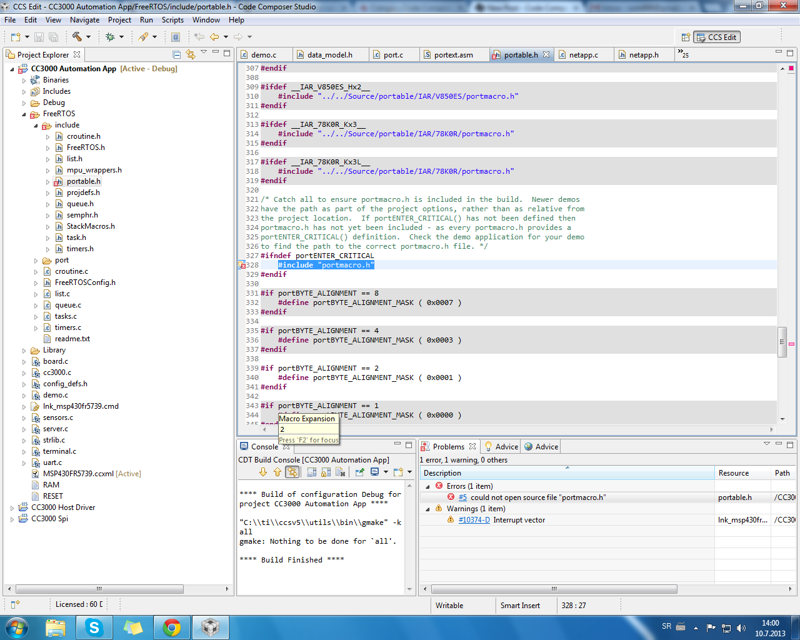
Task: Open the Problems View Menu triangle
Action: coord(767,444)
